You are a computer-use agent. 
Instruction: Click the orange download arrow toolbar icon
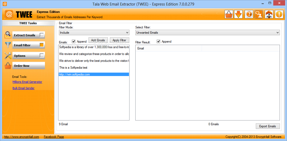click(238, 14)
